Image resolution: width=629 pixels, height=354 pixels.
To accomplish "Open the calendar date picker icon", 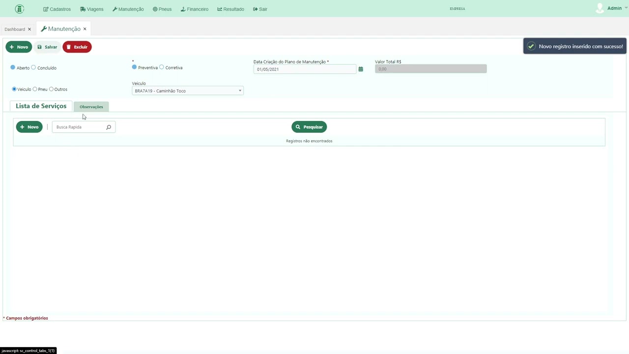I will pos(361,69).
